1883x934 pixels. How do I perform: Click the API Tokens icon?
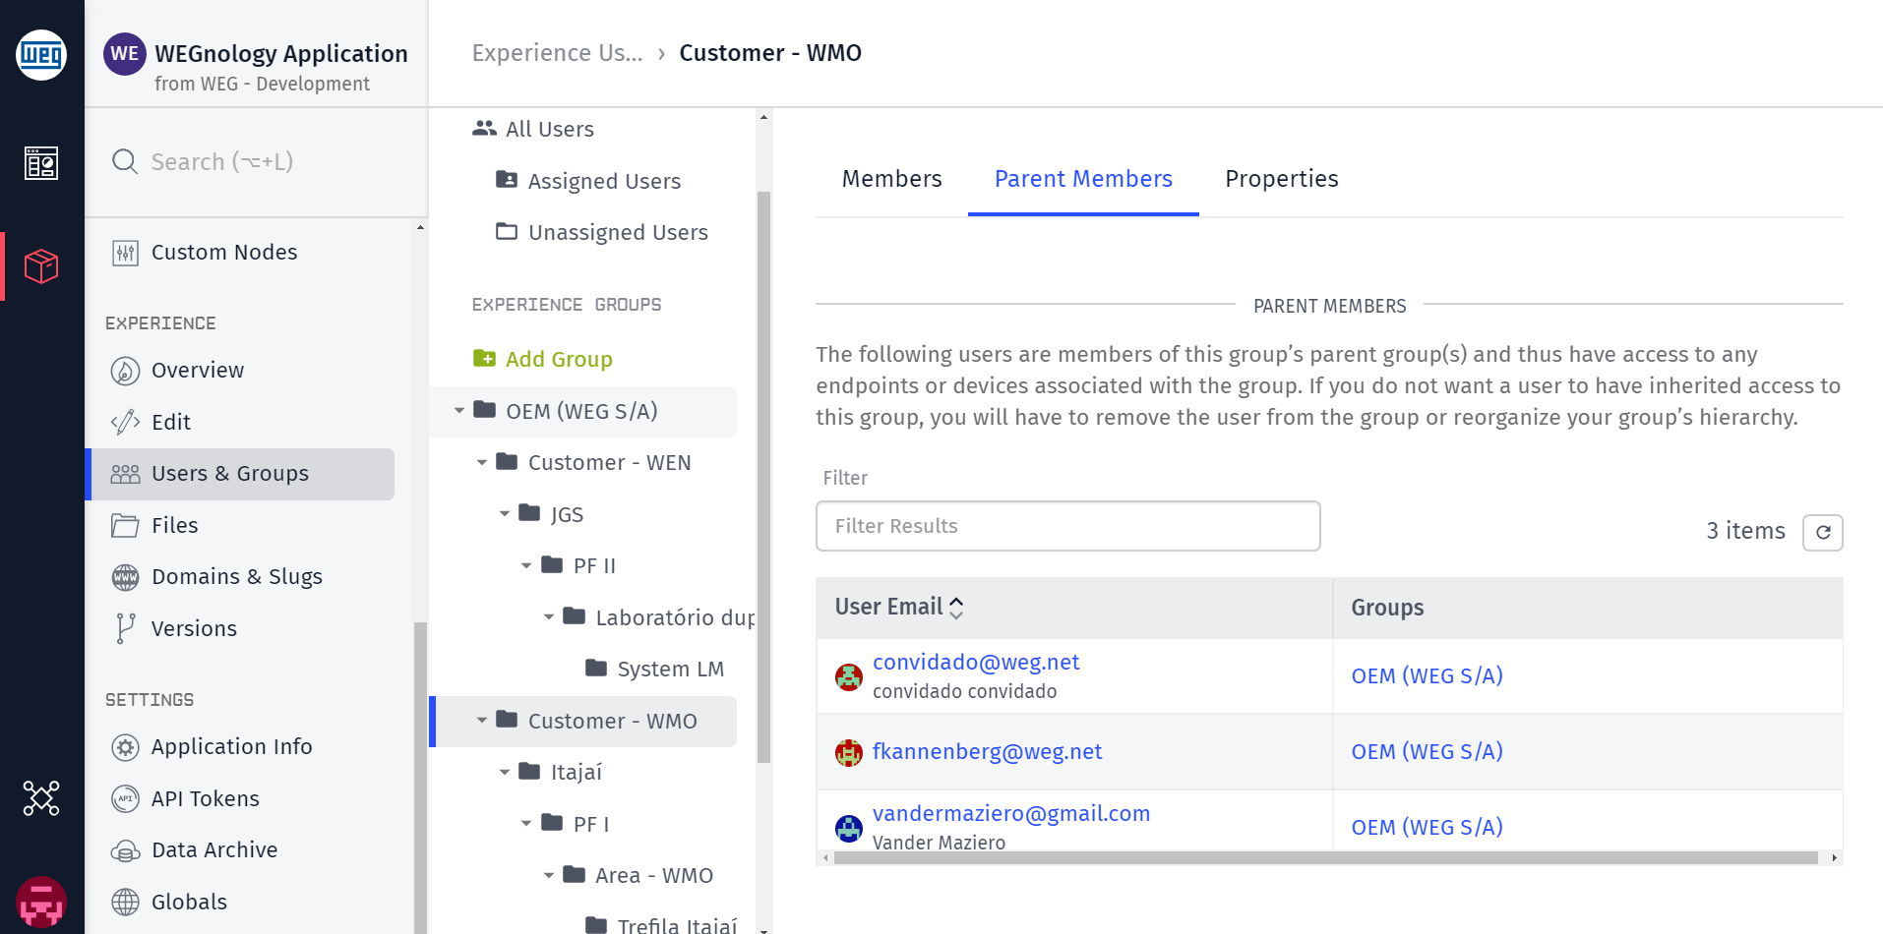tap(125, 798)
